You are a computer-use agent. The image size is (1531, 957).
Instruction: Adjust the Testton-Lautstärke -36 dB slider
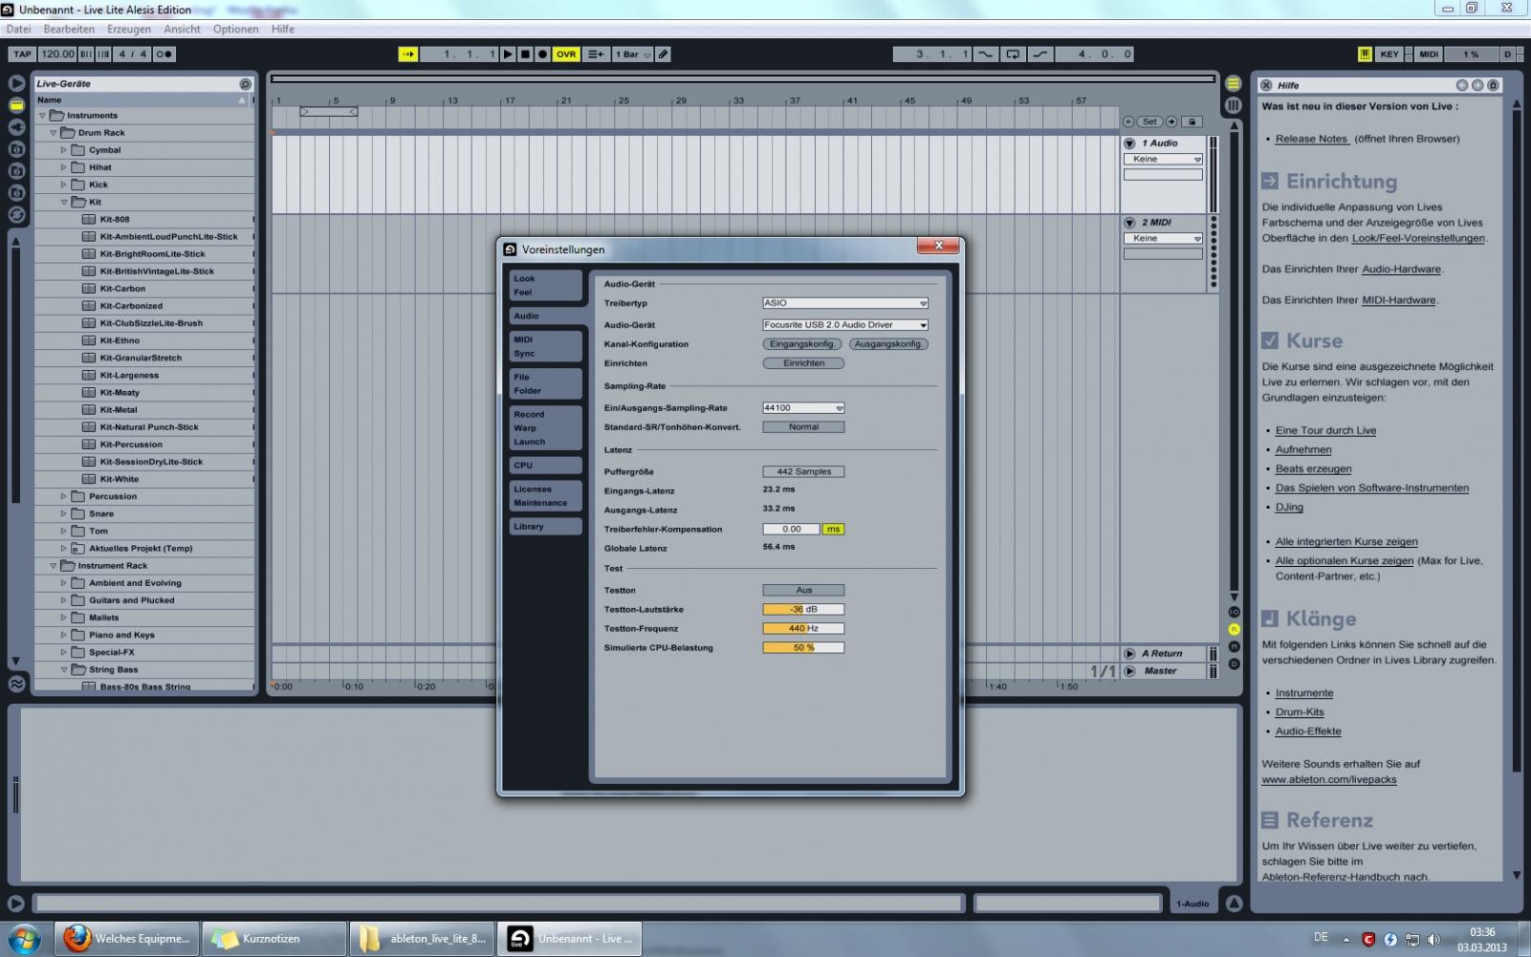[x=803, y=610]
